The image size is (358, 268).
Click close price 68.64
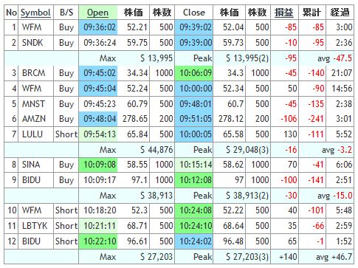[x=233, y=226]
